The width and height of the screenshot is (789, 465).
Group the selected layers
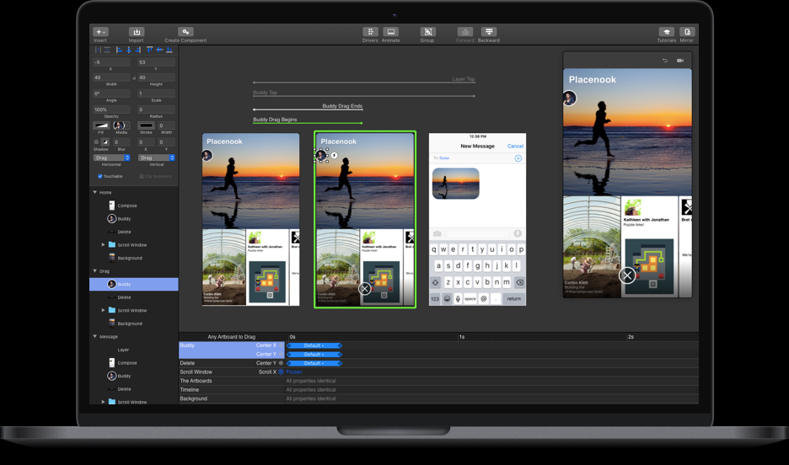(x=427, y=32)
